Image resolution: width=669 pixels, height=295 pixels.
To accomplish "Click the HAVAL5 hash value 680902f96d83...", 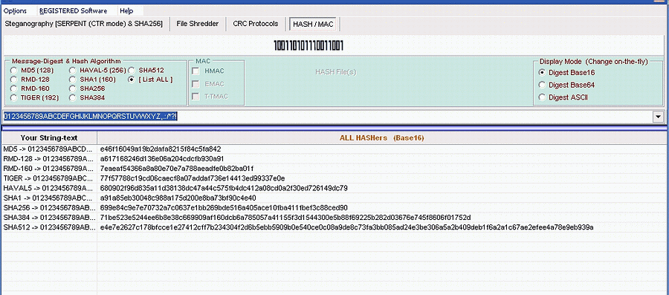I will 224,188.
